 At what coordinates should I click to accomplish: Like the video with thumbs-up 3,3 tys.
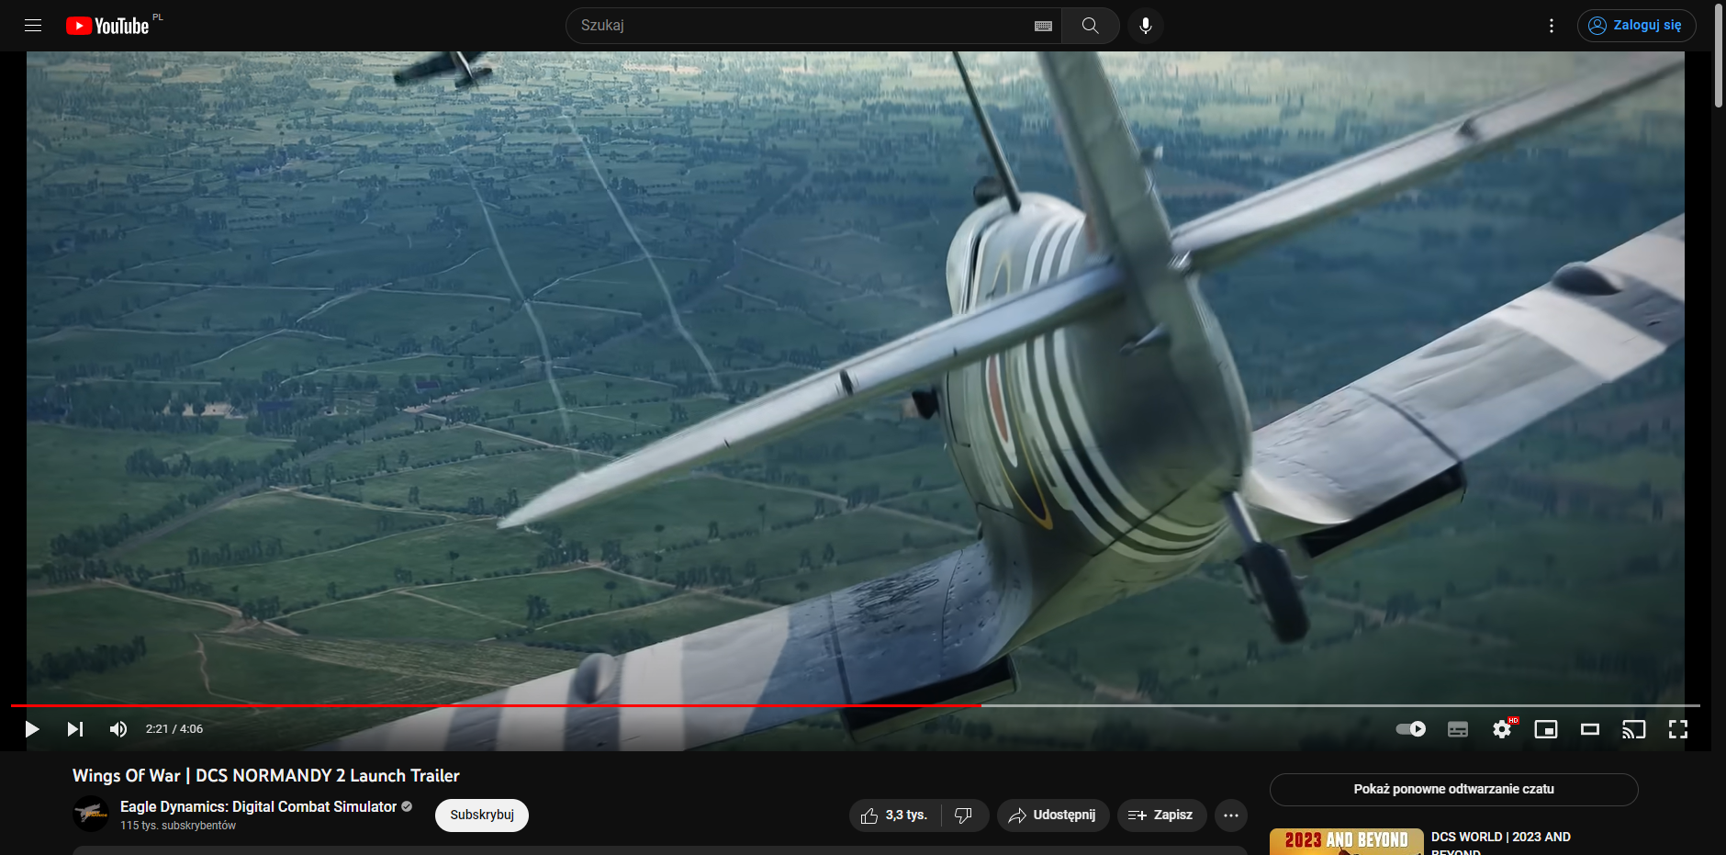894,816
